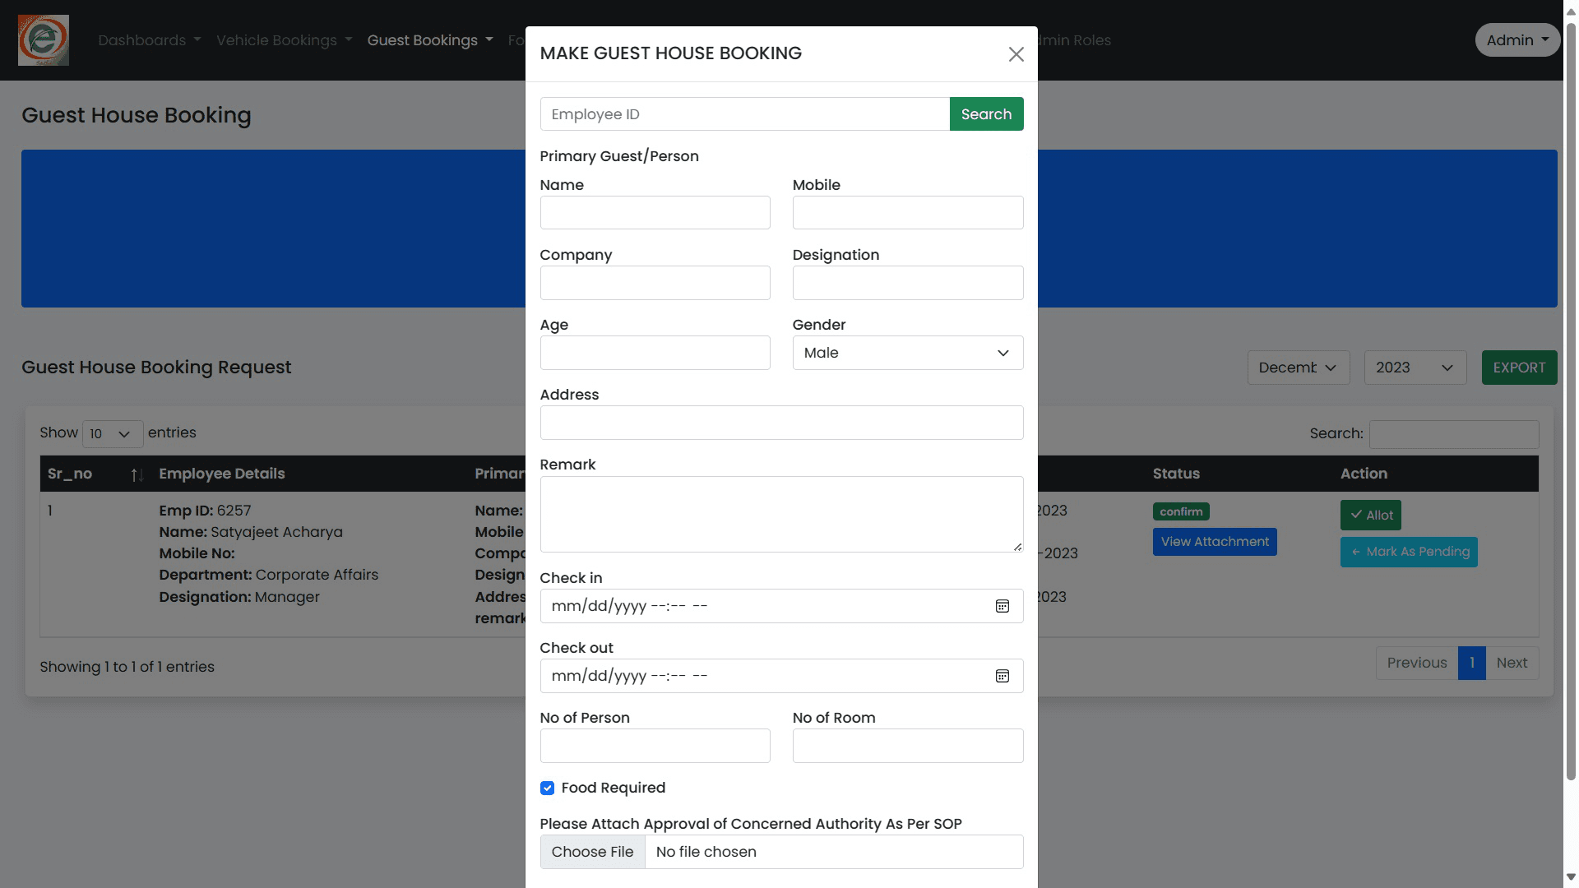Click the scrollbar down arrow
Image resolution: width=1579 pixels, height=888 pixels.
tap(1570, 876)
